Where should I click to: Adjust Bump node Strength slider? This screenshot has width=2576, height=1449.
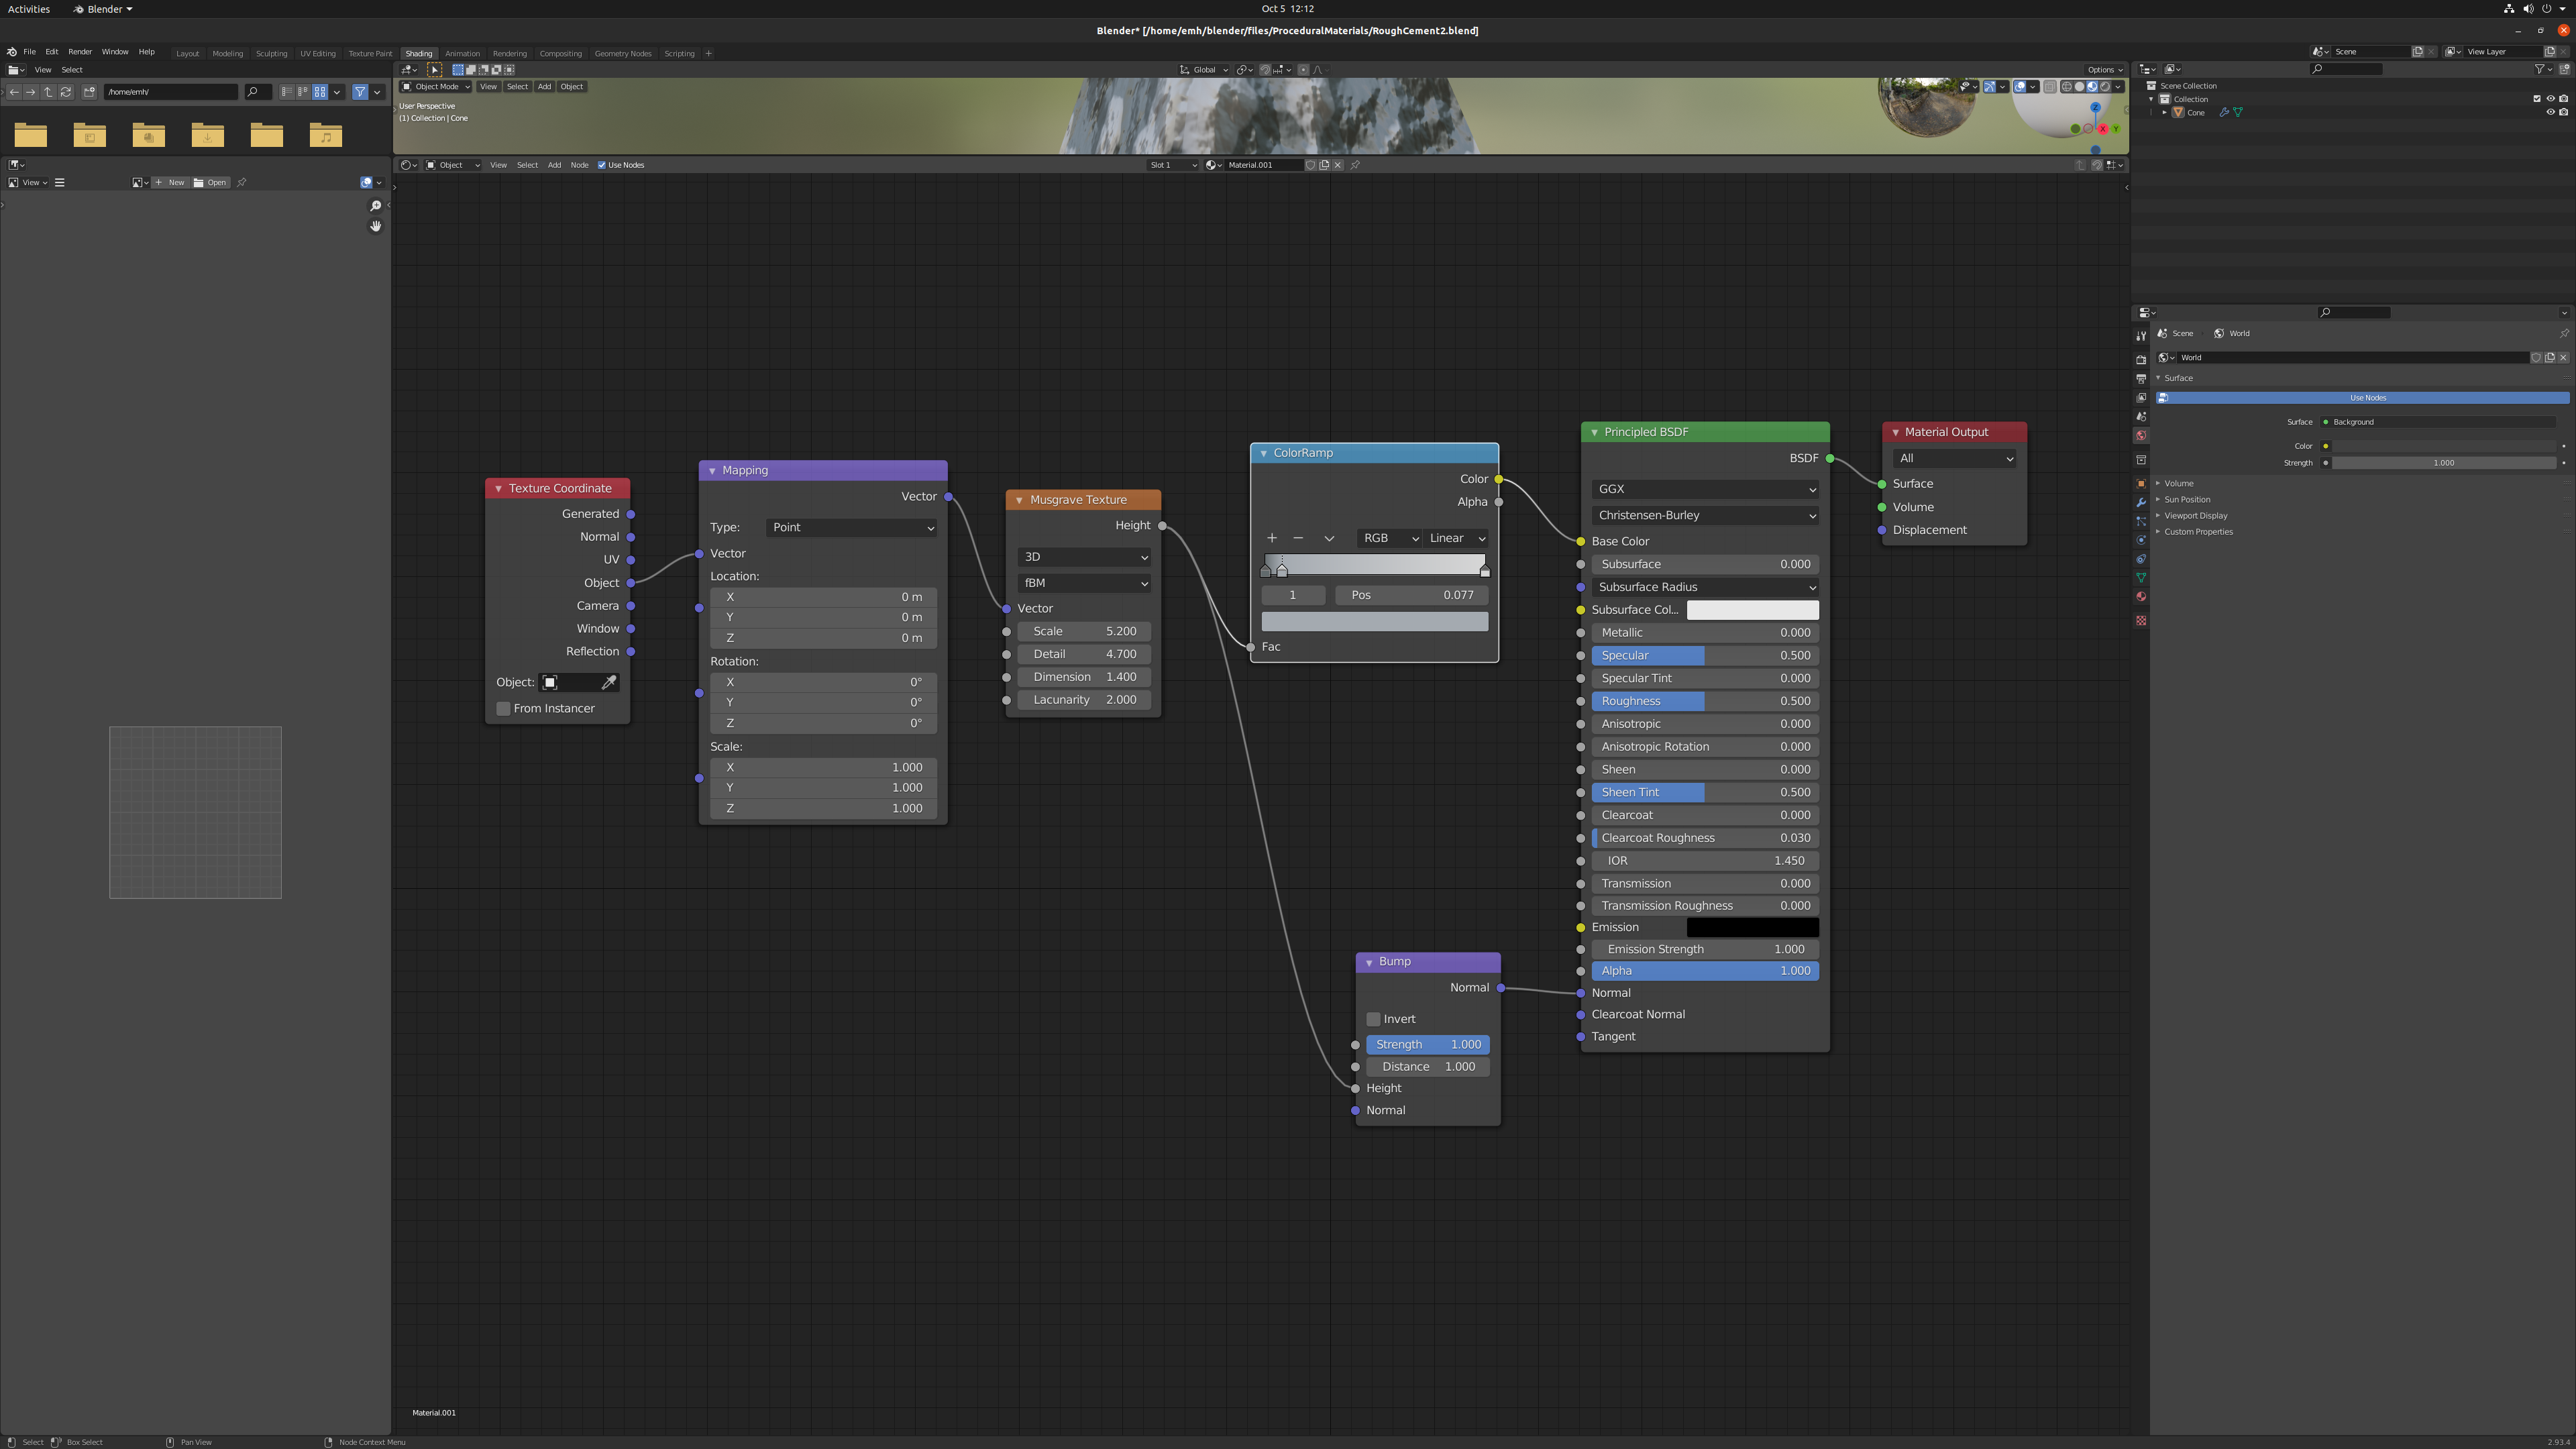coord(1428,1044)
